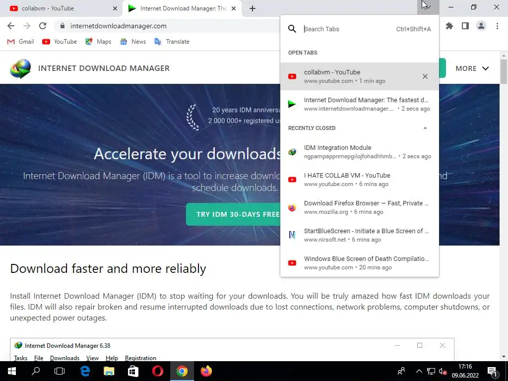Click TRY IDM 30-DAYS FREE button
Image resolution: width=508 pixels, height=381 pixels.
coord(238,214)
